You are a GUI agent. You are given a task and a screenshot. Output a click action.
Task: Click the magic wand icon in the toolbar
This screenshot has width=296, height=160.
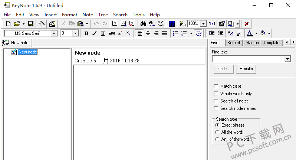(x=41, y=24)
